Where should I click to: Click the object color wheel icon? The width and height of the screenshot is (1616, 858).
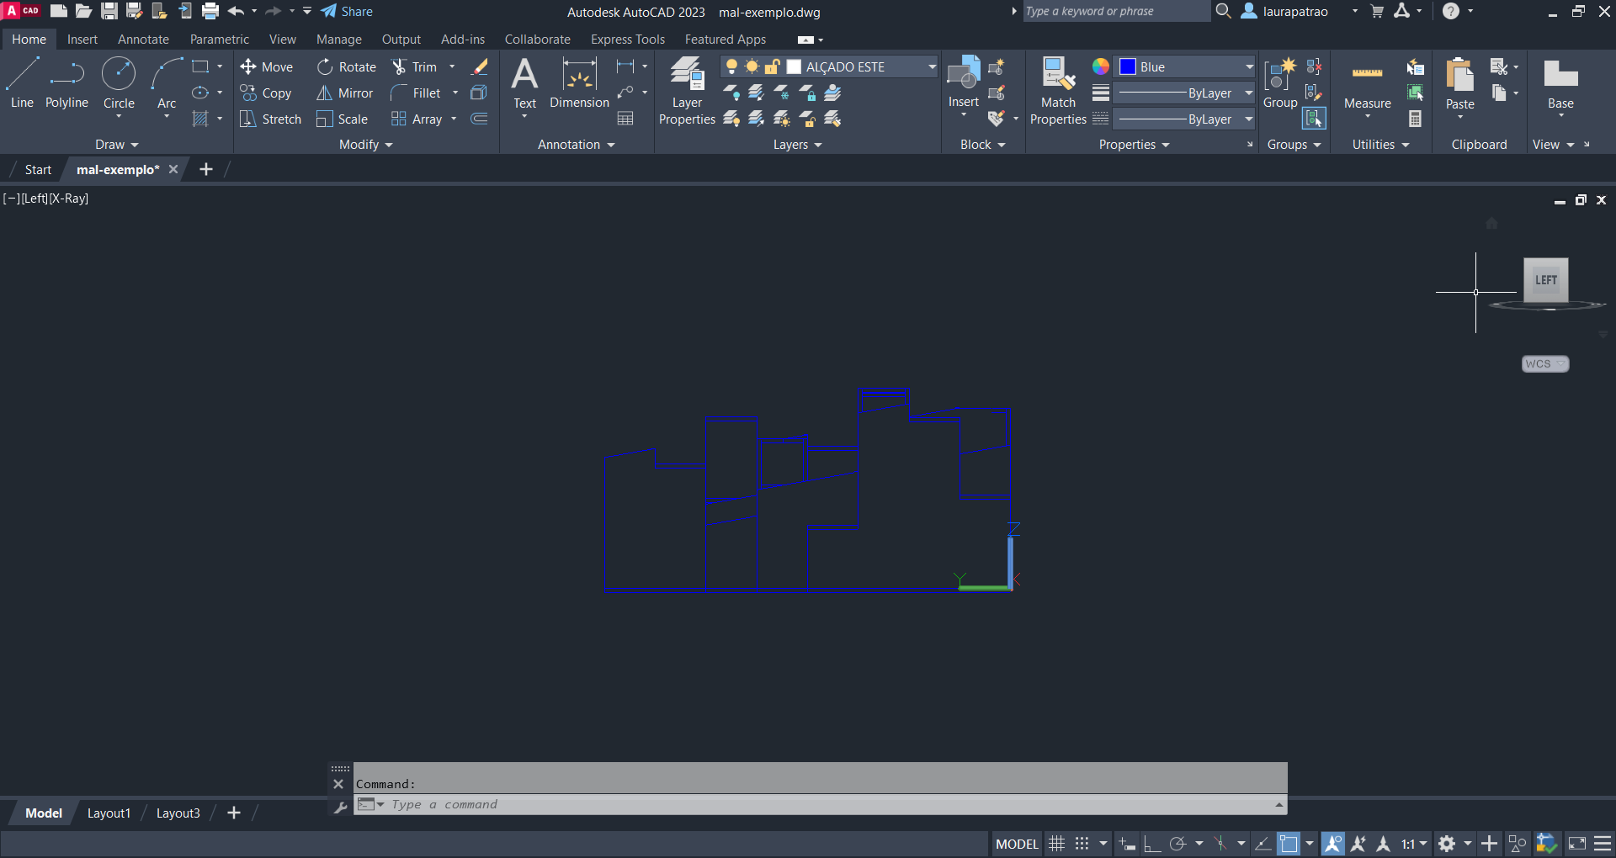coord(1100,66)
